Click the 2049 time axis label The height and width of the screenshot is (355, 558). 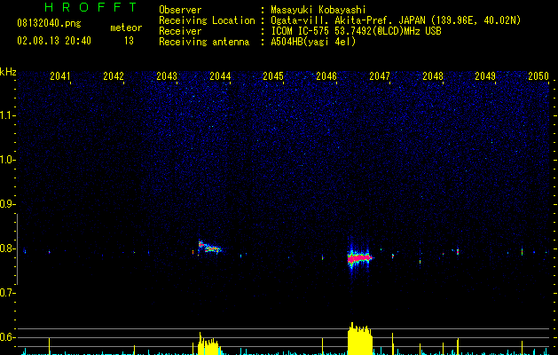coord(485,76)
